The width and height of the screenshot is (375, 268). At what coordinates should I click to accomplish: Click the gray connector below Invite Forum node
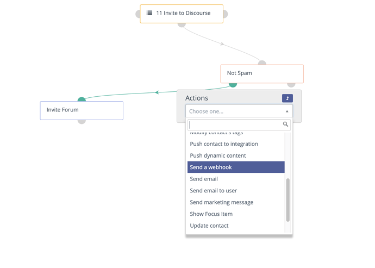click(x=82, y=122)
